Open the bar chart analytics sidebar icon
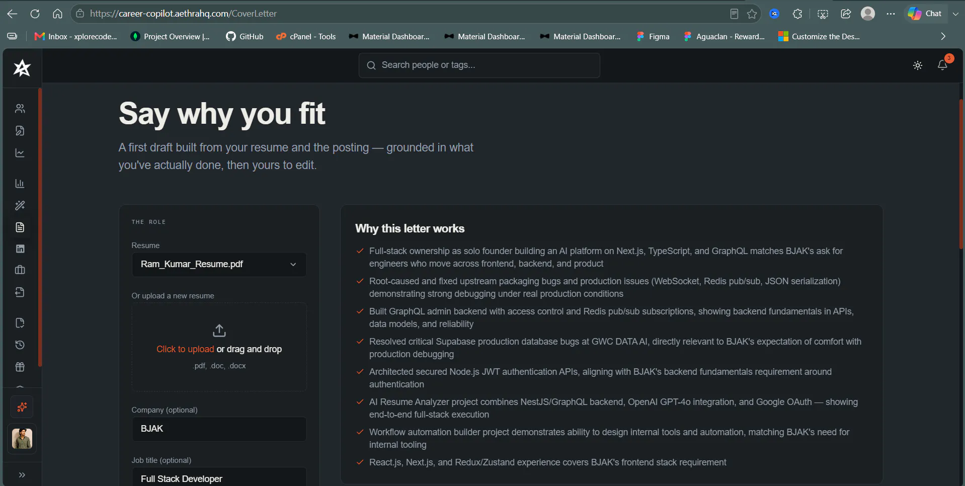Screen dimensions: 965x486 tap(20, 184)
